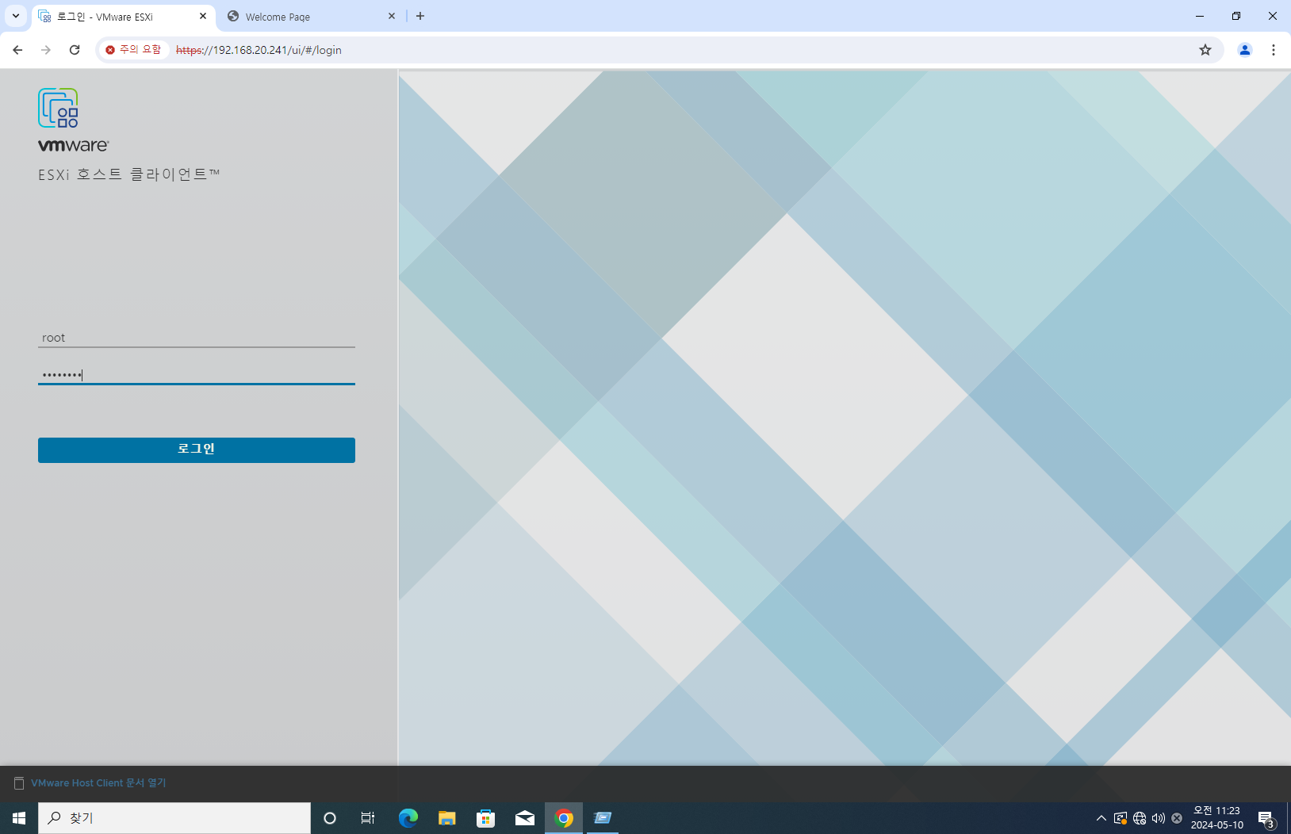Open the Mail app from taskbar

525,818
